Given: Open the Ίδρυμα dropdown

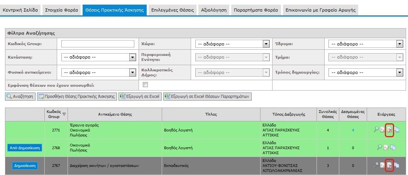Looking at the screenshot, I should coord(366,44).
